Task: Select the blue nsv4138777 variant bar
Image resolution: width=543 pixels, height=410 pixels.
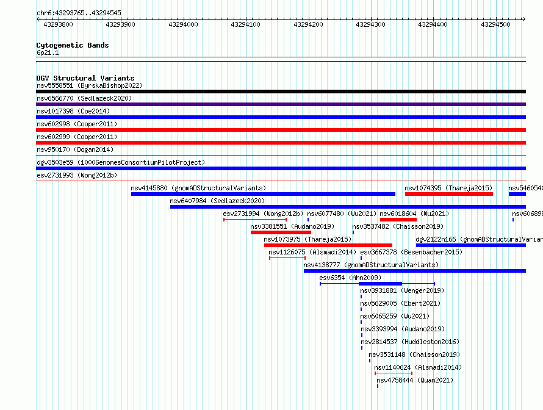Action: (x=415, y=271)
